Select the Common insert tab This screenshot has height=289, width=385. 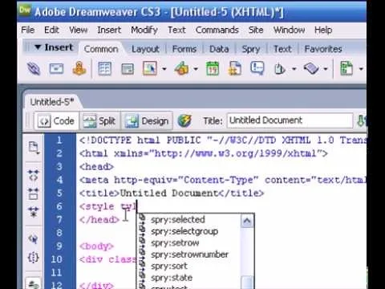click(x=101, y=49)
